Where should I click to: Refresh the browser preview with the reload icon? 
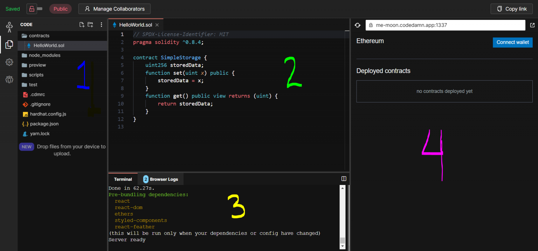coord(358,25)
